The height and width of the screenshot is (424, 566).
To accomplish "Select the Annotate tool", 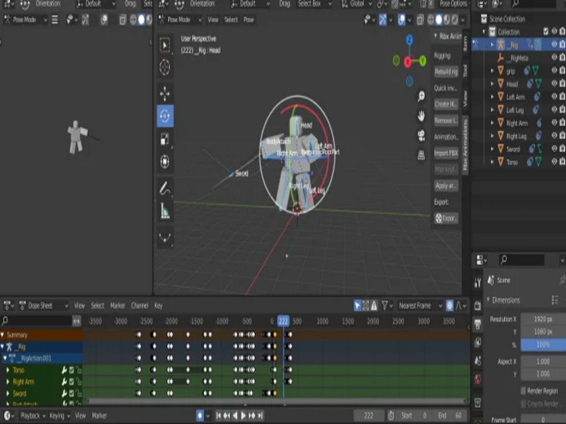I will point(165,188).
